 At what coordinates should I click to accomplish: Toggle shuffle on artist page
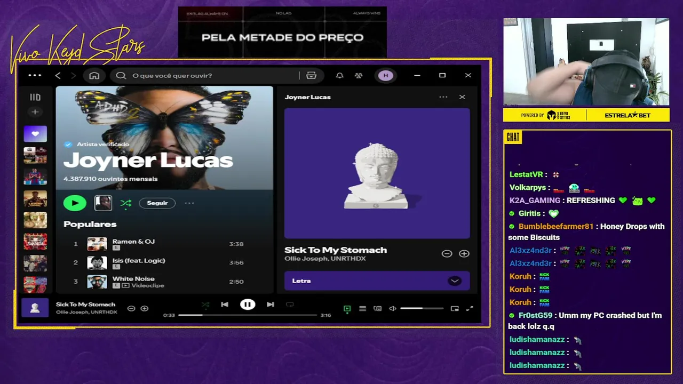[x=126, y=203]
